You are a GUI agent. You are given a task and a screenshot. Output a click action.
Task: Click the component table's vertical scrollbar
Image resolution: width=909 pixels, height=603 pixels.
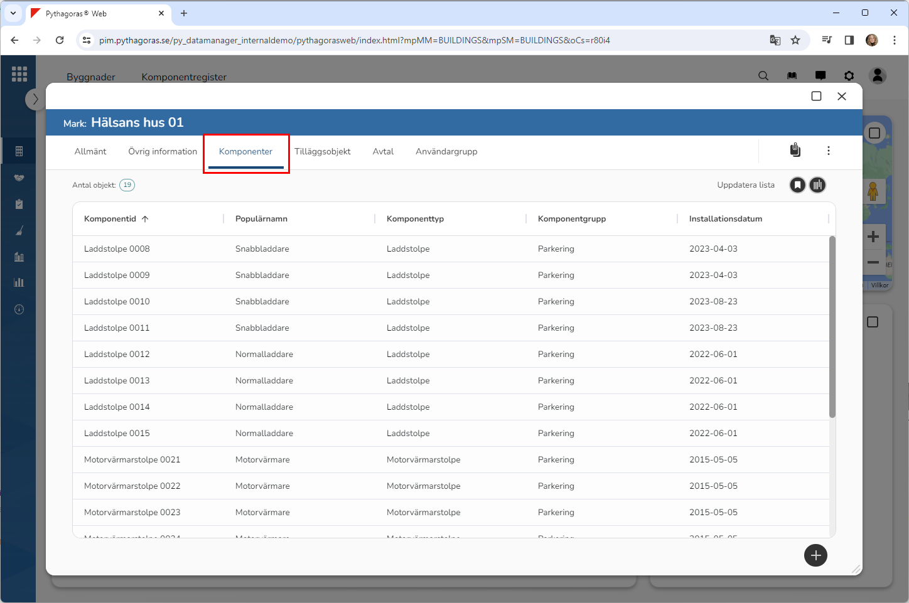[x=832, y=326]
